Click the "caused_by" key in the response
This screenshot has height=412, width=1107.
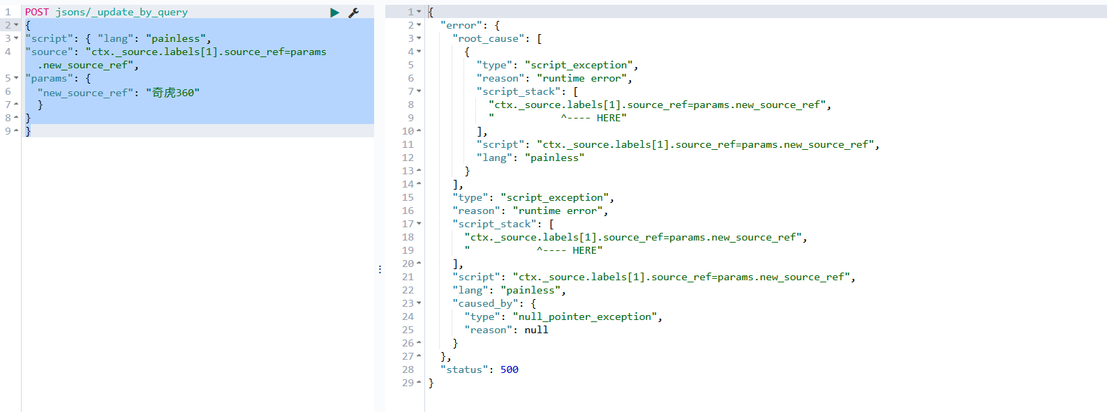(486, 303)
